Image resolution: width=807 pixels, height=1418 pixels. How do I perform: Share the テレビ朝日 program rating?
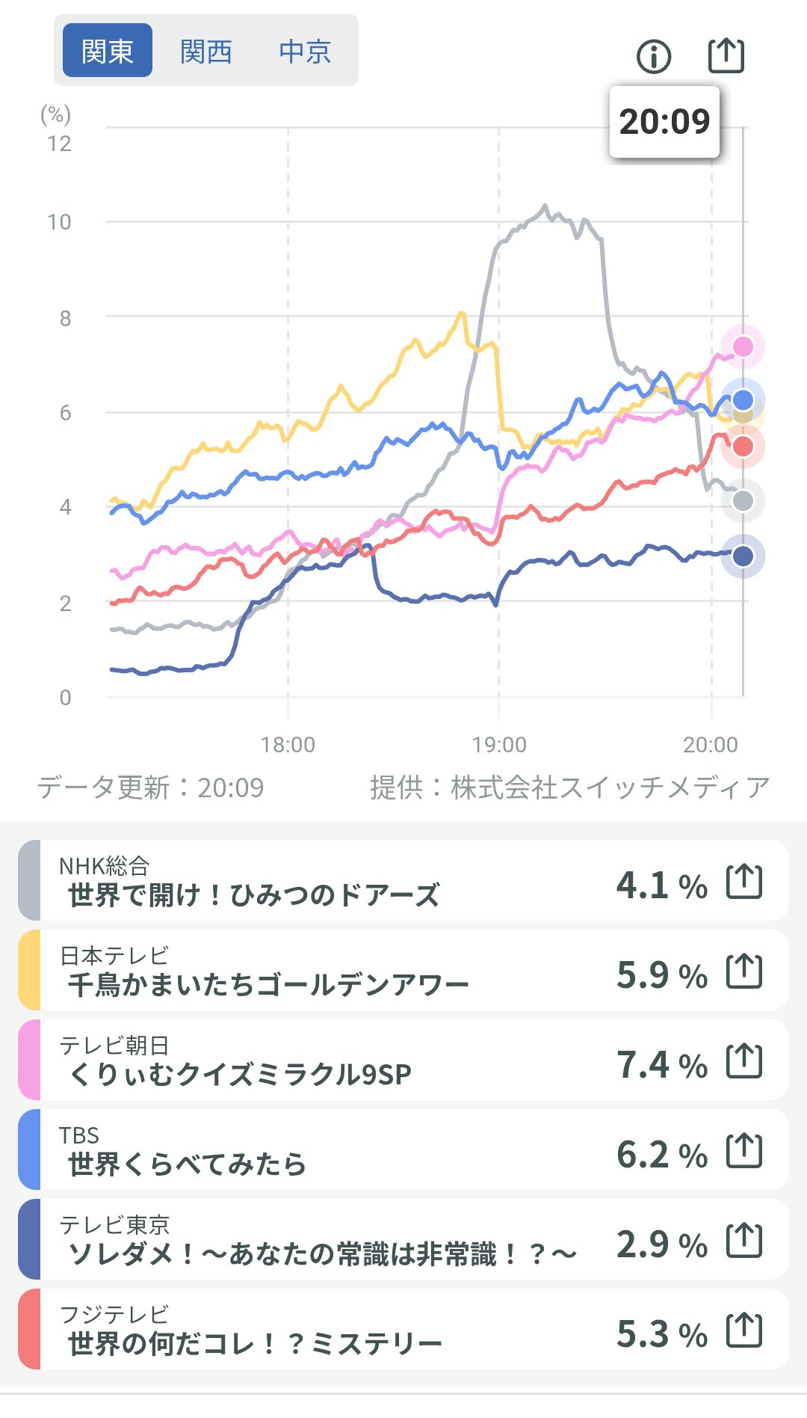[744, 1061]
